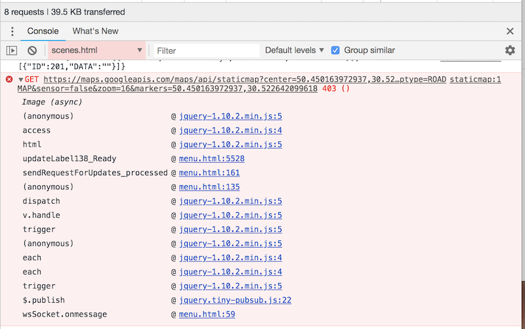
Task: Switch to the Console tab
Action: click(x=43, y=31)
